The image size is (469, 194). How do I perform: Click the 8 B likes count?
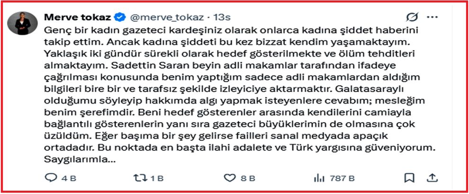pos(248,178)
